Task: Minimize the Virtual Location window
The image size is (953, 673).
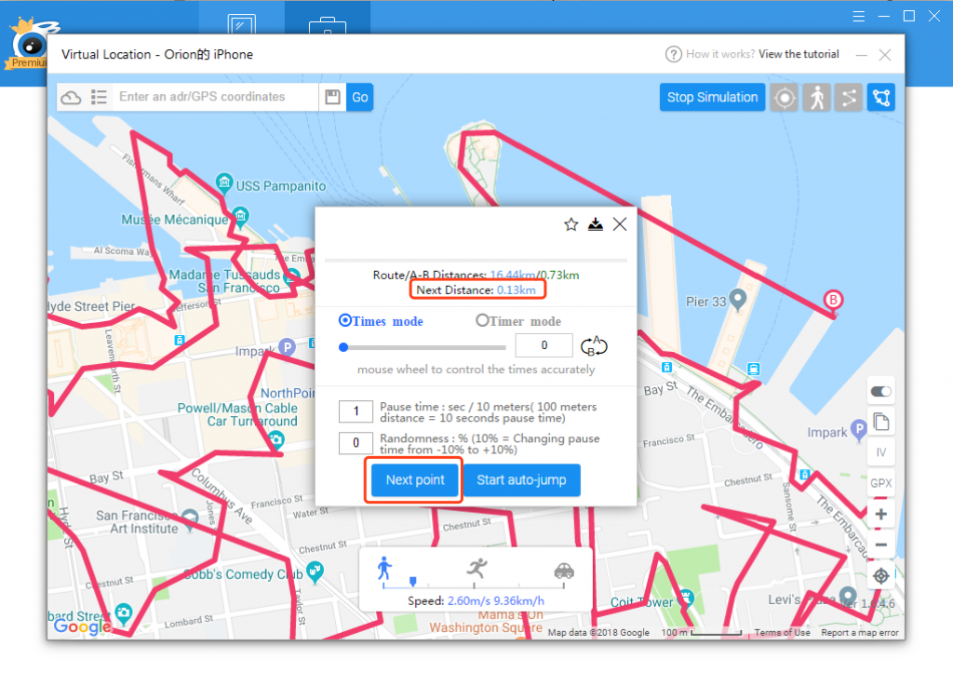Action: [x=861, y=55]
